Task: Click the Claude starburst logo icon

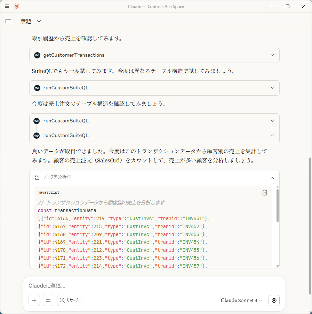Action: point(17,6)
